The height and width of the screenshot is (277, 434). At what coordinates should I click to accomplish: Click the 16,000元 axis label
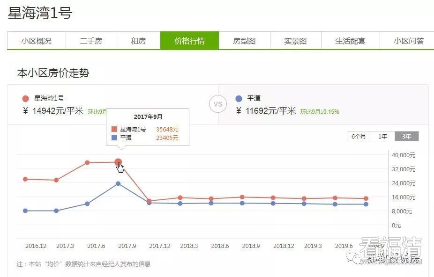pos(404,197)
